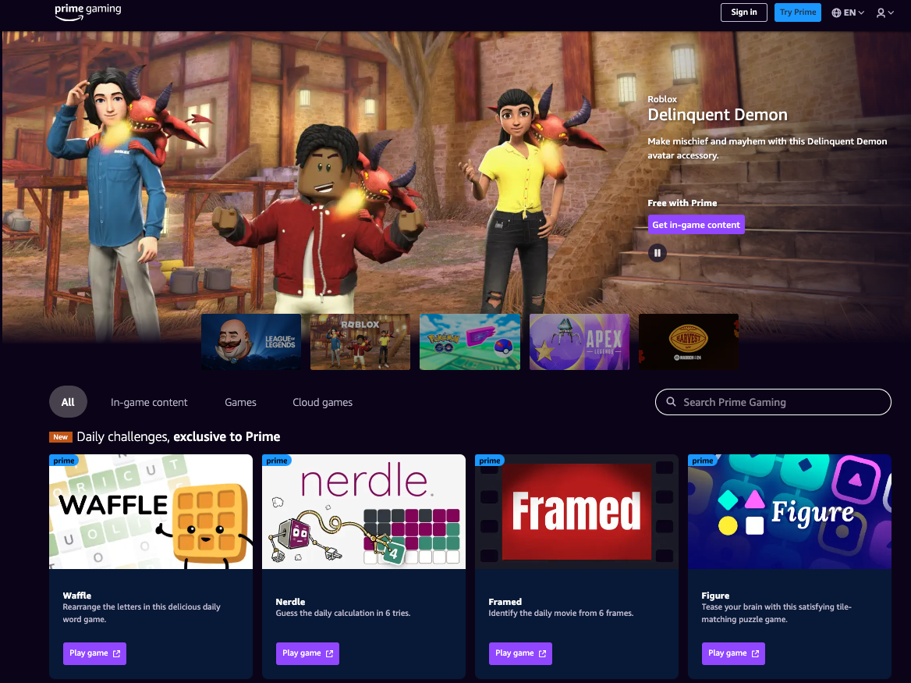
Task: Open the Cloud games tab
Action: point(322,402)
